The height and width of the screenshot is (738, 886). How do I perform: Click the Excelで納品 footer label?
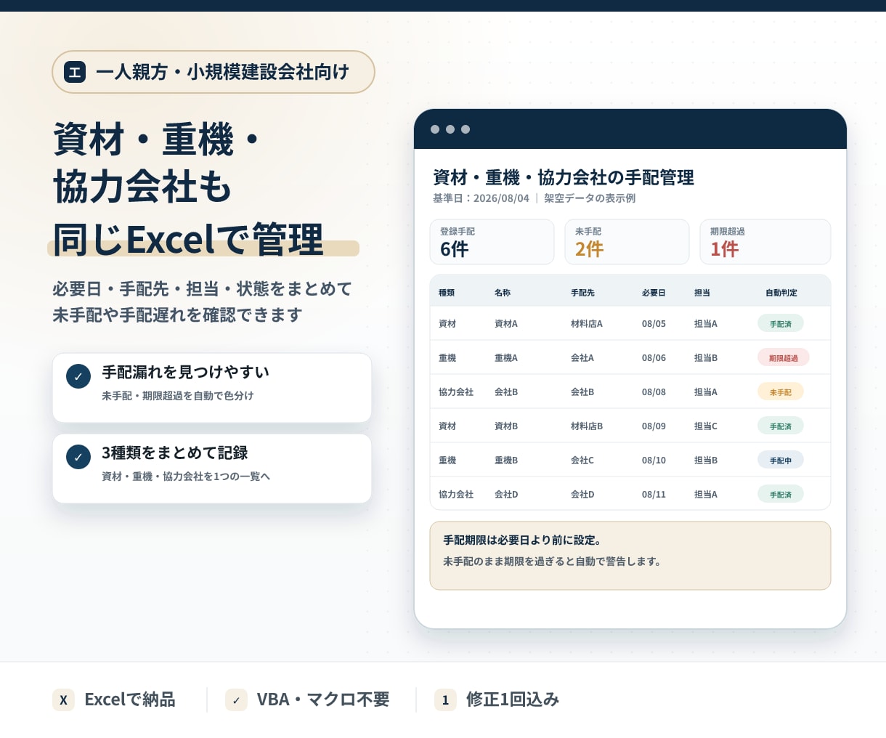point(130,700)
